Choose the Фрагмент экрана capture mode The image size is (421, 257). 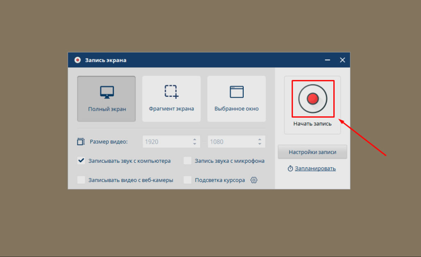171,99
